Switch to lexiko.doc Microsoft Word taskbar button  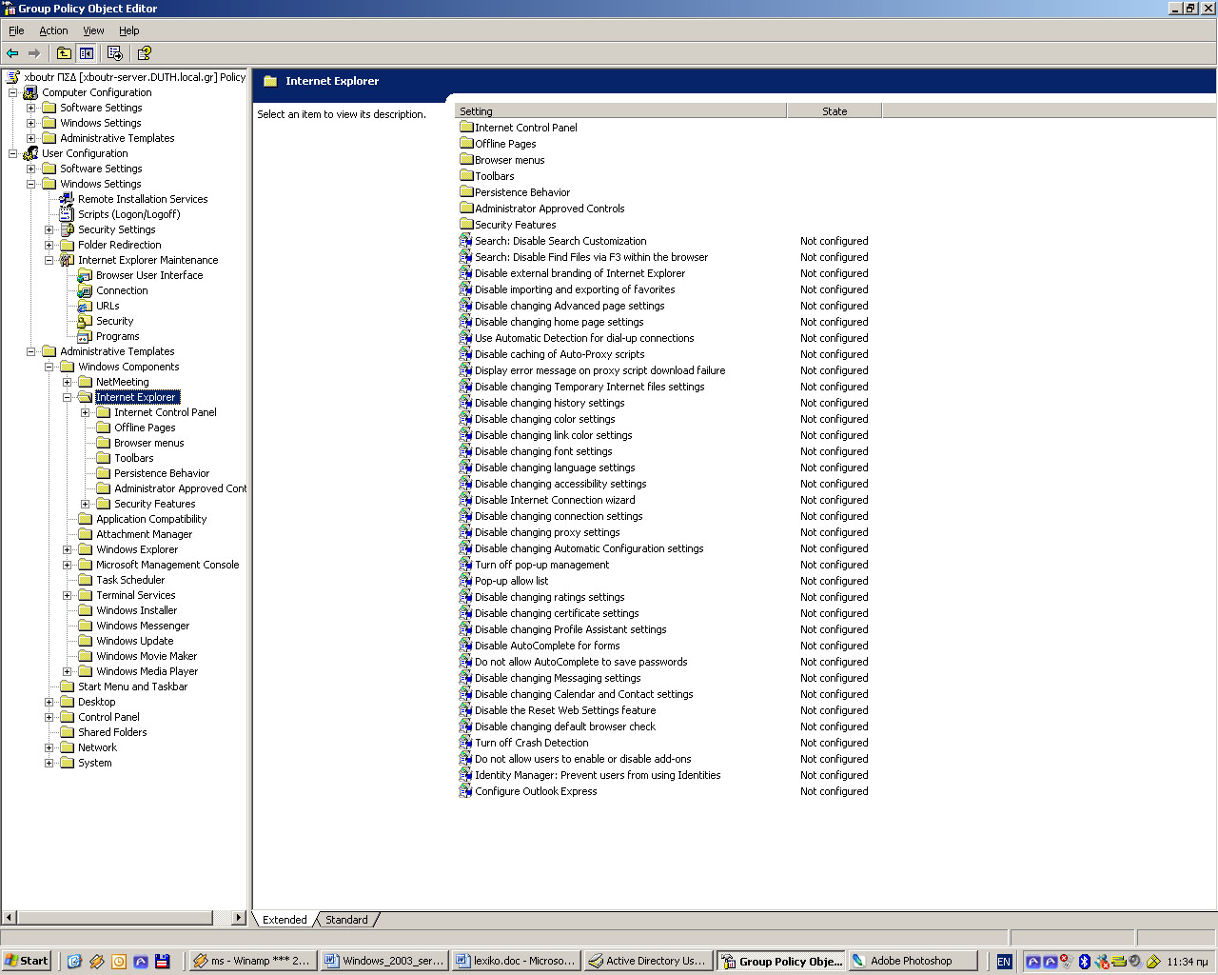tap(517, 961)
